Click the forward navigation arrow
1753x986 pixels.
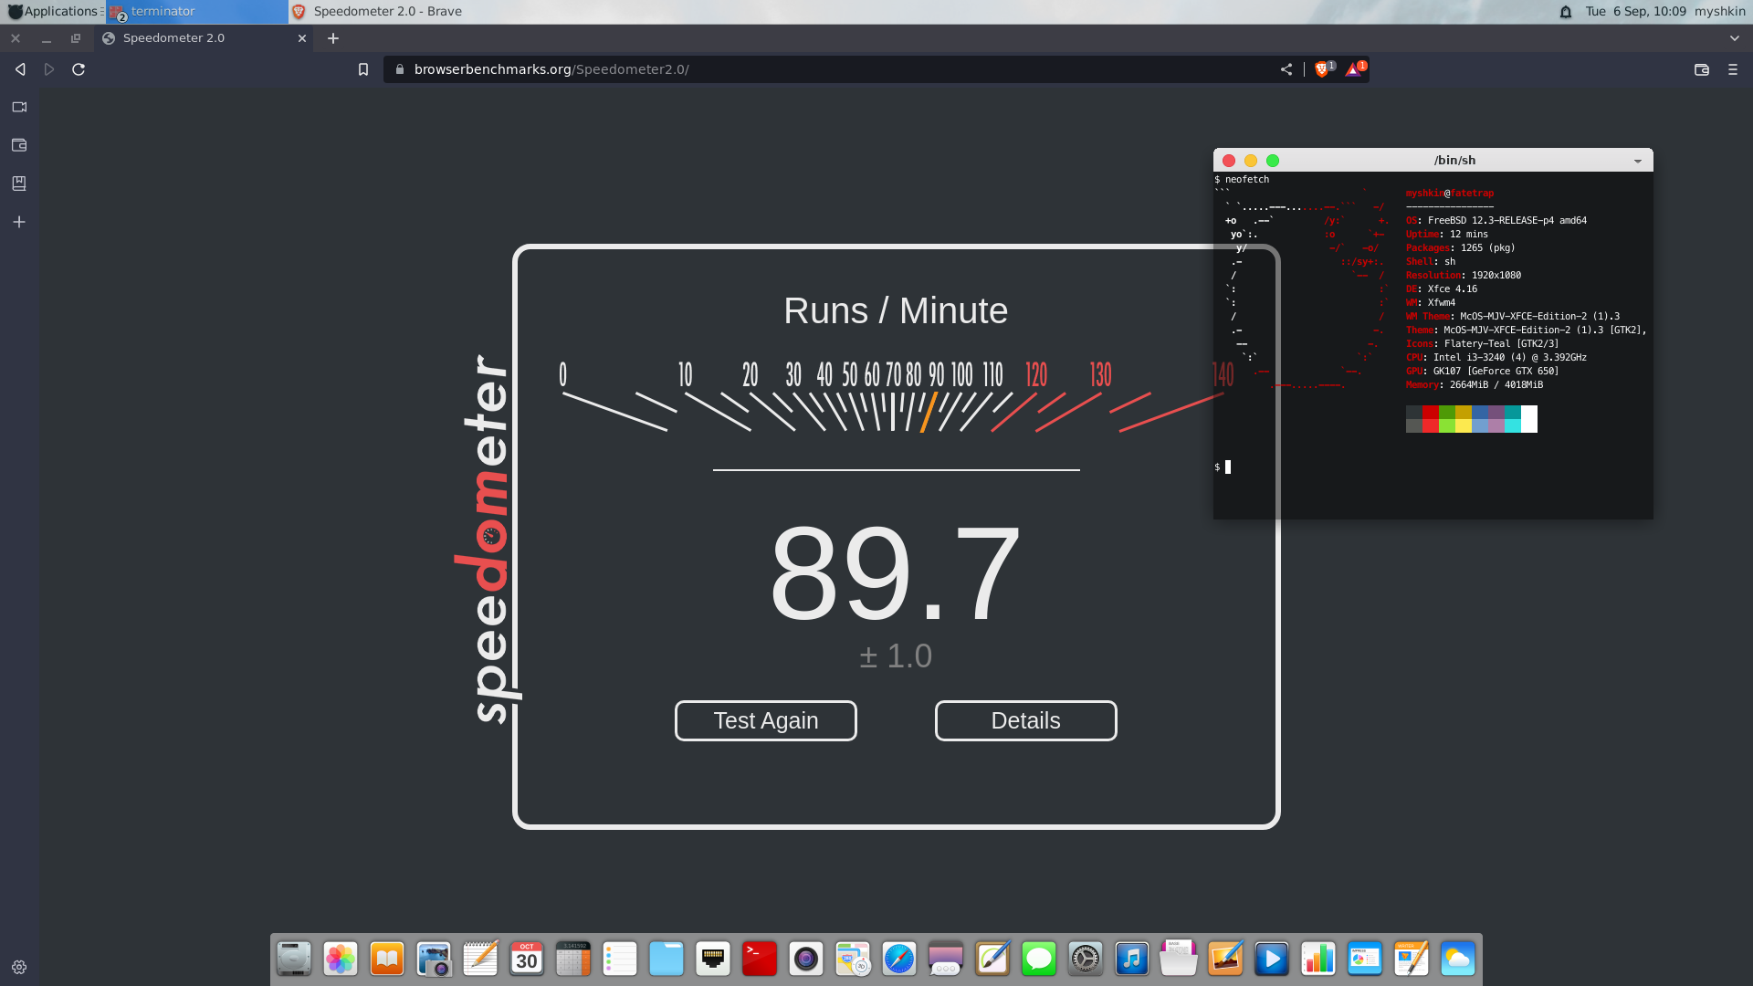(49, 69)
